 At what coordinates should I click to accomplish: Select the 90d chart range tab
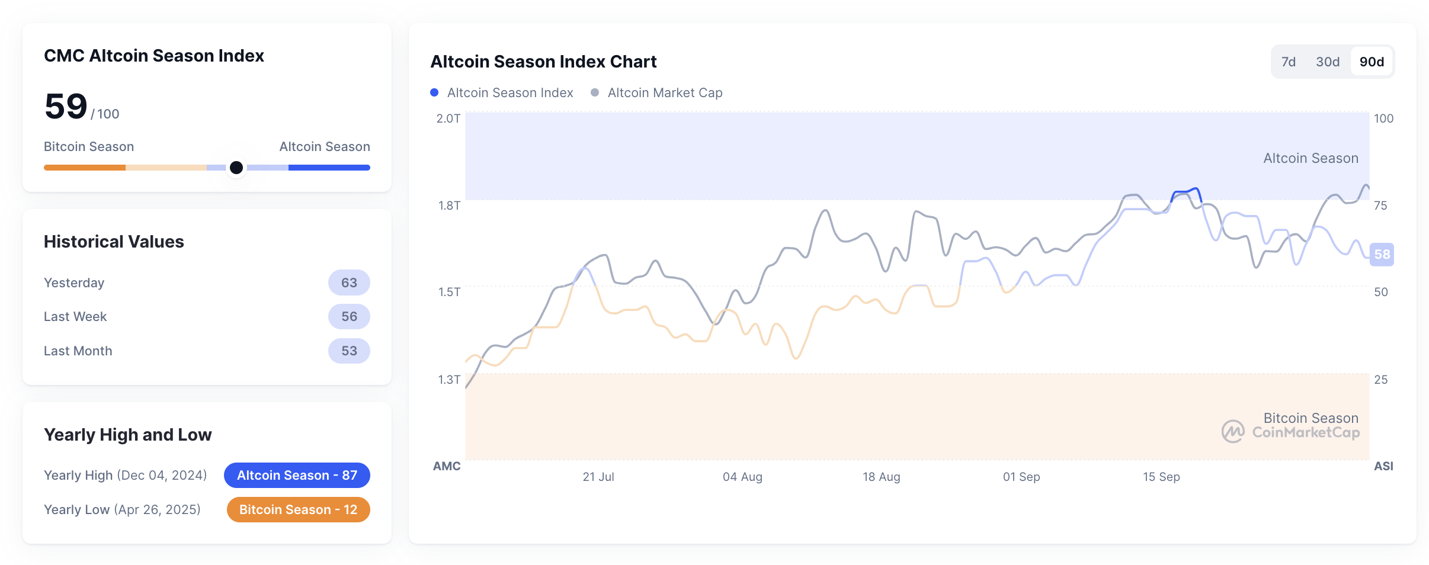pyautogui.click(x=1372, y=62)
